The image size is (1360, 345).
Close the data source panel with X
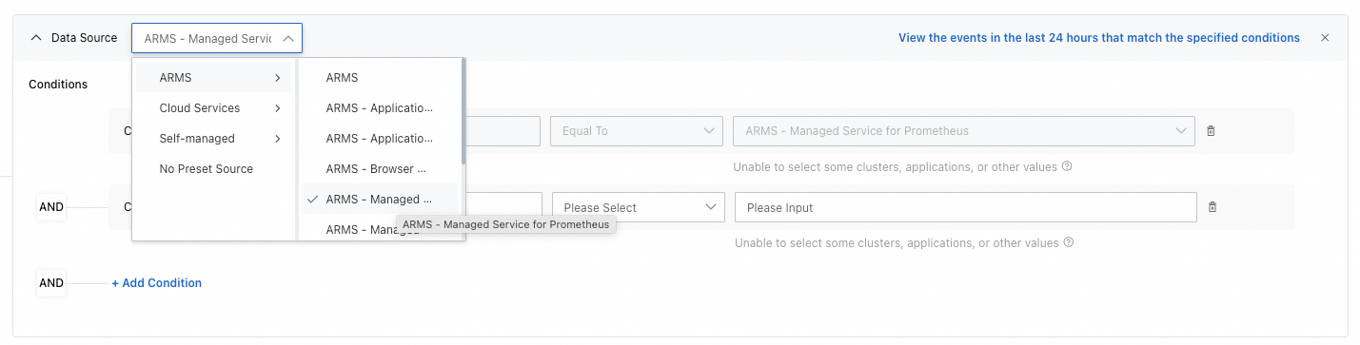click(x=1325, y=38)
